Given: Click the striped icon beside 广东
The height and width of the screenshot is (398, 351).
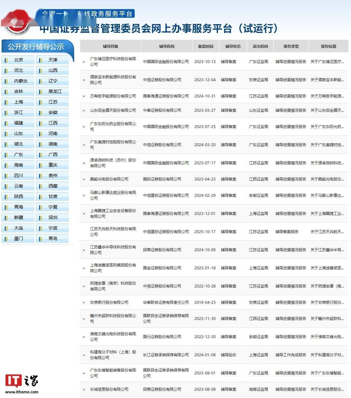Looking at the screenshot, I should click(6, 155).
